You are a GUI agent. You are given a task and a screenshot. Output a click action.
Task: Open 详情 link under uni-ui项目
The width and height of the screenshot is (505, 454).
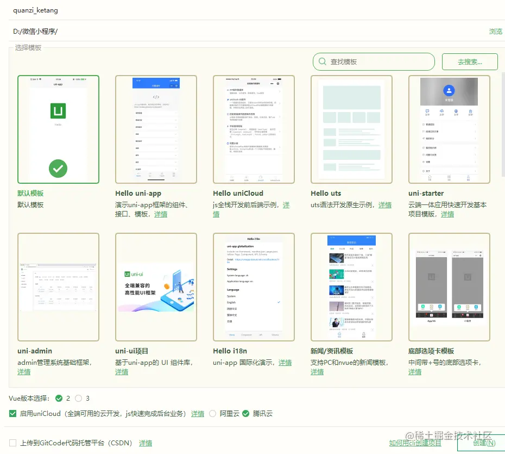click(122, 372)
